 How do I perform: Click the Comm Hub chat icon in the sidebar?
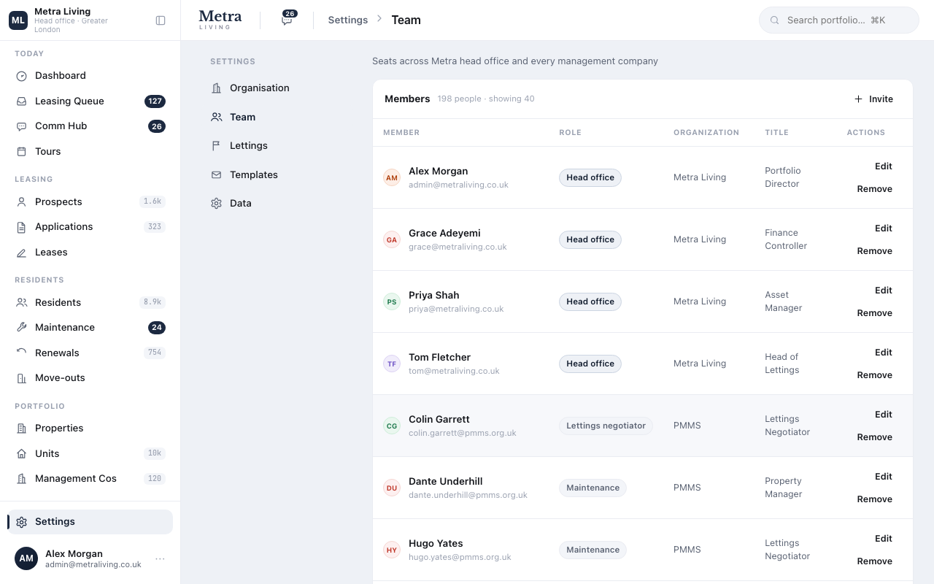pyautogui.click(x=21, y=126)
